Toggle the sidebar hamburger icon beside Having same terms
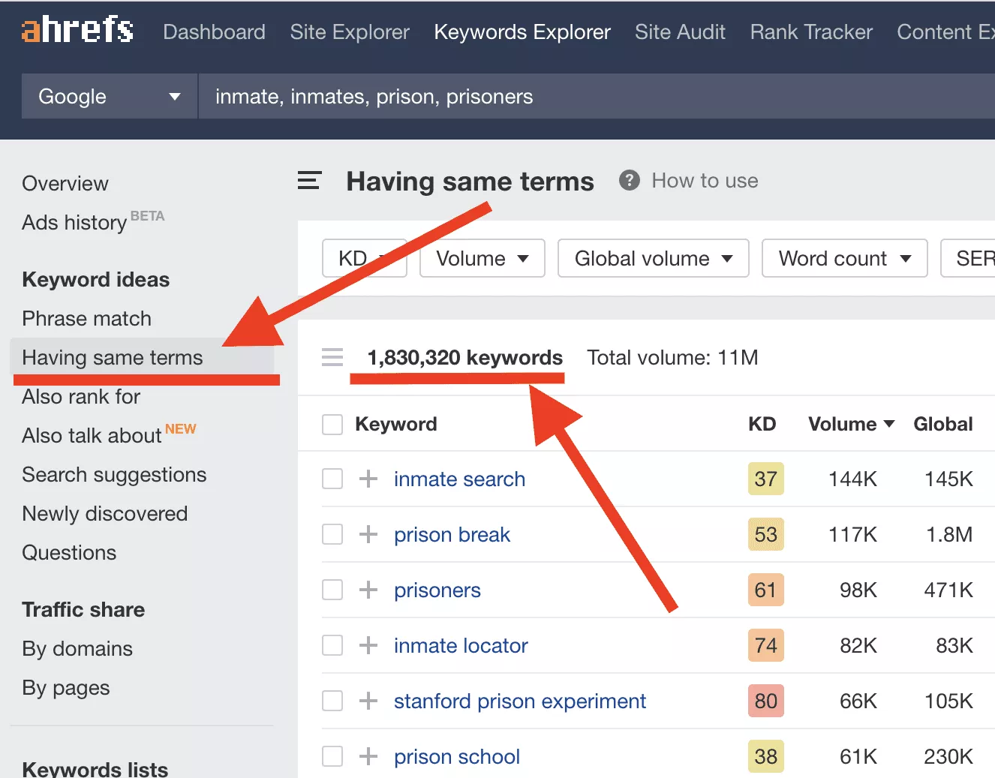Image resolution: width=995 pixels, height=778 pixels. point(309,181)
